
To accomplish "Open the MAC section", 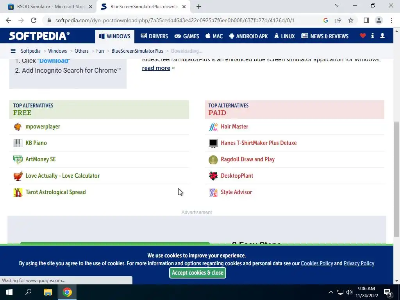I will tap(214, 36).
